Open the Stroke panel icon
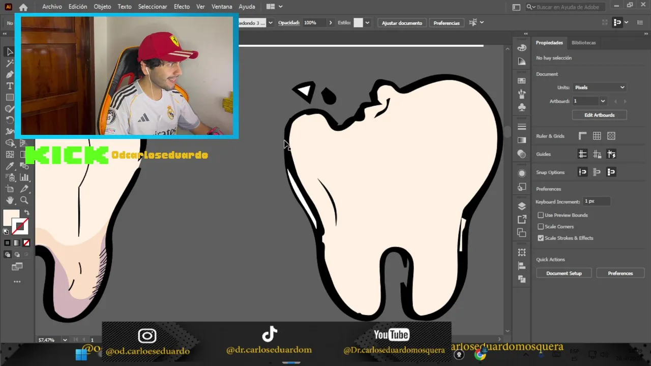Viewport: 651px width, 366px height. (x=522, y=127)
